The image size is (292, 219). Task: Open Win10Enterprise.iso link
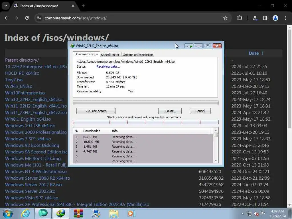tap(25, 93)
